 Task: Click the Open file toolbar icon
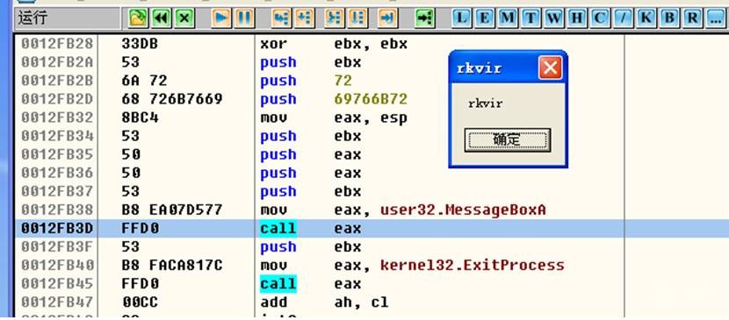point(138,18)
